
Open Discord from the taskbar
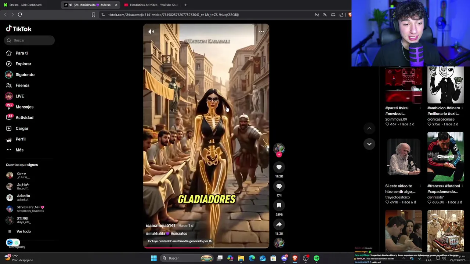[x=284, y=258]
